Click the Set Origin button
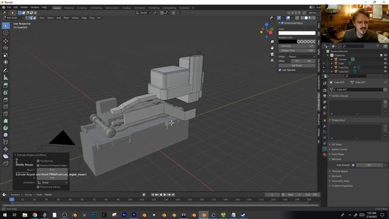This screenshot has height=219, width=389. pos(297,66)
